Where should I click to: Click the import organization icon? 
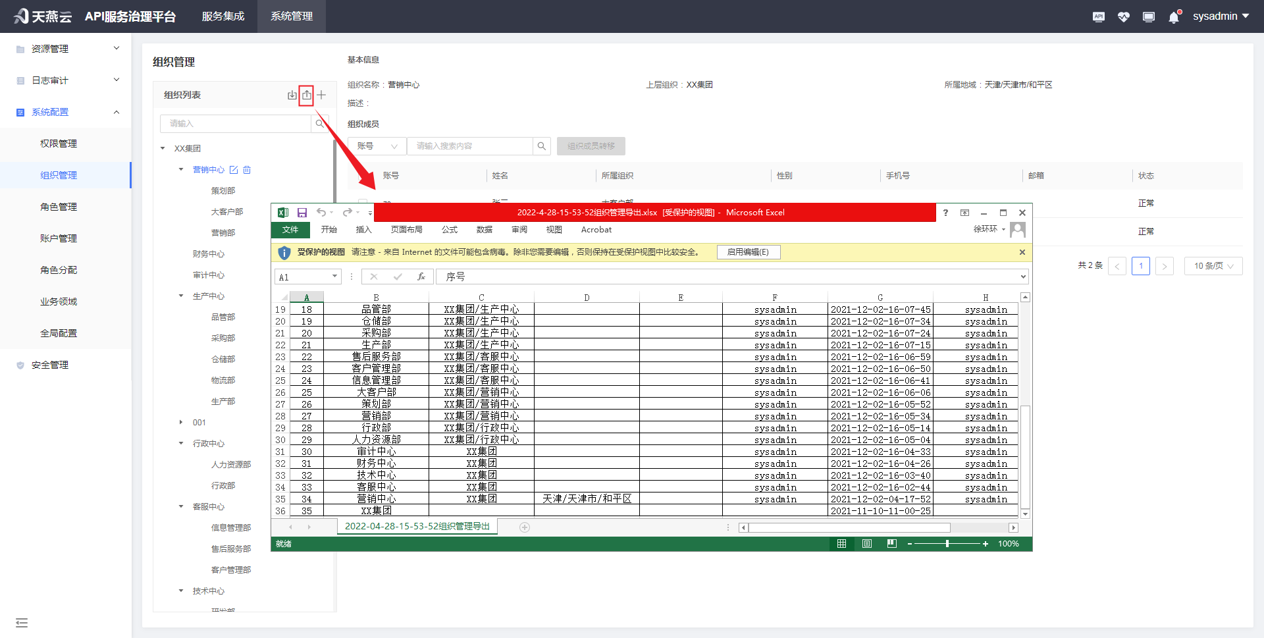(292, 95)
